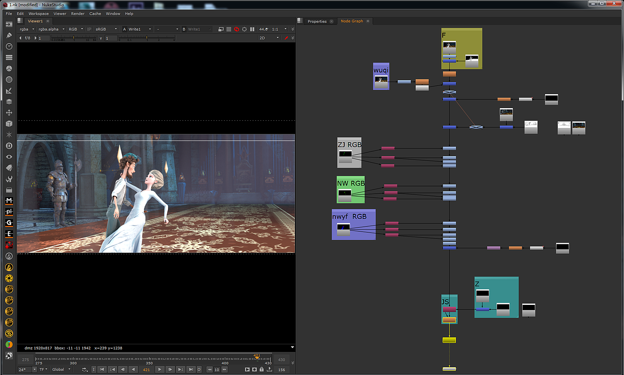This screenshot has width=624, height=375.
Task: Open the Color nodes menu (color wheel icon)
Action: [x=9, y=68]
